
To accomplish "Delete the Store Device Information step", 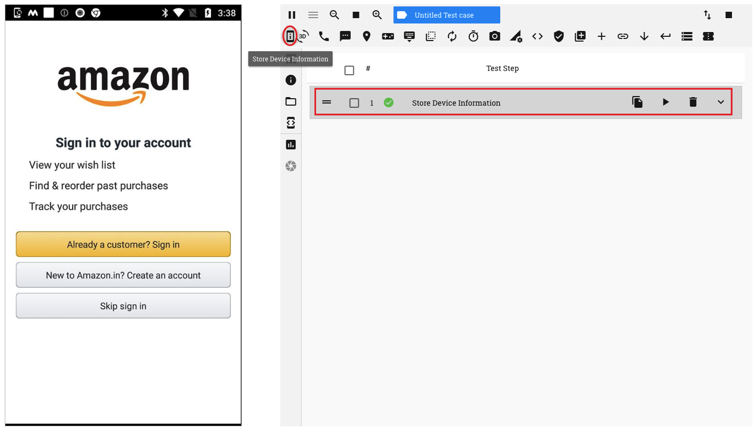I will [x=693, y=102].
